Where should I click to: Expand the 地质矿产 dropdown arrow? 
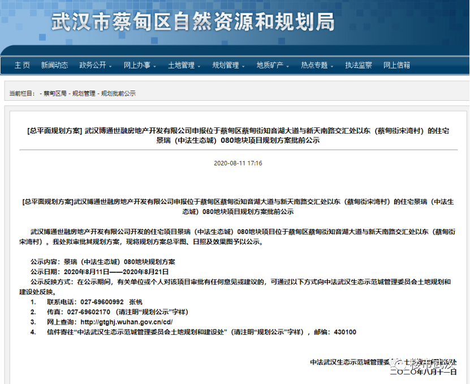pyautogui.click(x=288, y=66)
